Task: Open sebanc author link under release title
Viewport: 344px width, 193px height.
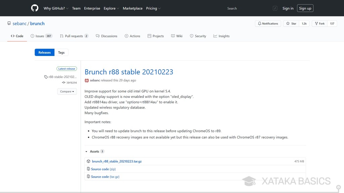Action: [x=95, y=80]
